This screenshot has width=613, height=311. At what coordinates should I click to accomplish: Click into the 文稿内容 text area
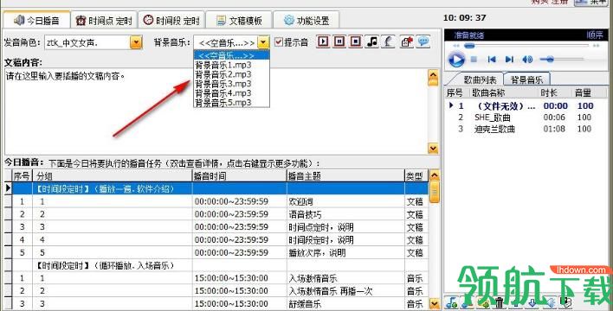pos(216,111)
